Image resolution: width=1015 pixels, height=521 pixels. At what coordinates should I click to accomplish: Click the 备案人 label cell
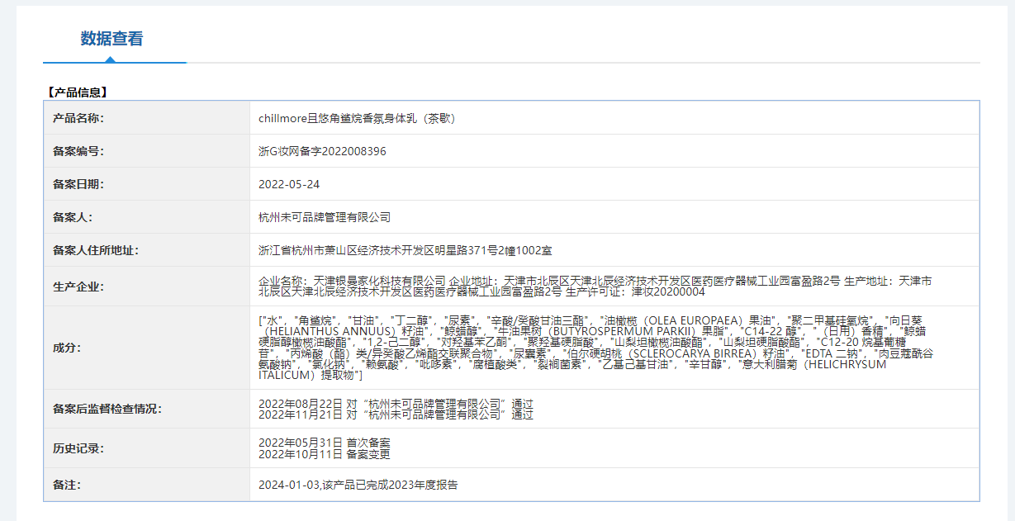pyautogui.click(x=147, y=217)
